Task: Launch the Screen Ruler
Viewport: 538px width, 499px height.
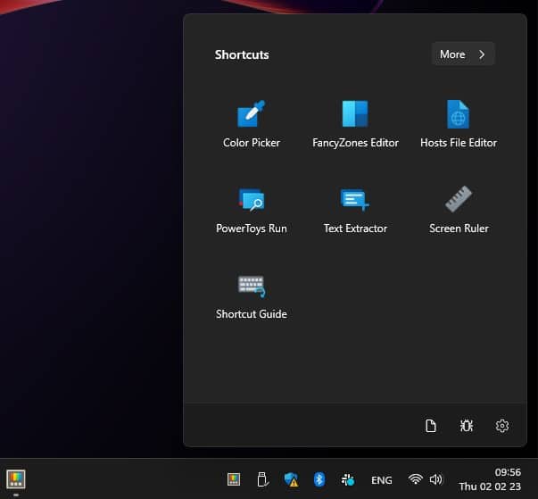Action: [458, 209]
